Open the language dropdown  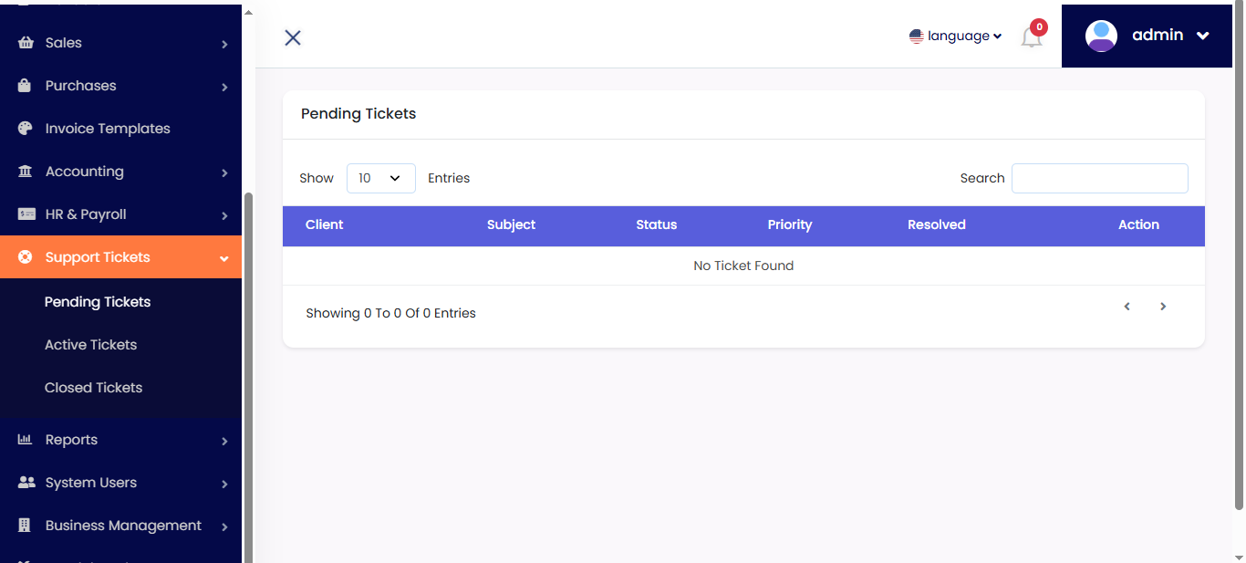pos(956,36)
